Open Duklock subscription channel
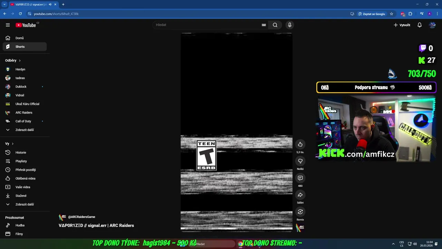This screenshot has width=442, height=249. click(x=25, y=86)
